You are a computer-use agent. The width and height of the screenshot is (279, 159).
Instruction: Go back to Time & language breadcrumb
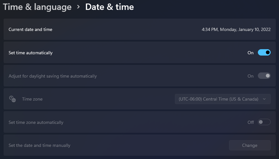coord(37,7)
